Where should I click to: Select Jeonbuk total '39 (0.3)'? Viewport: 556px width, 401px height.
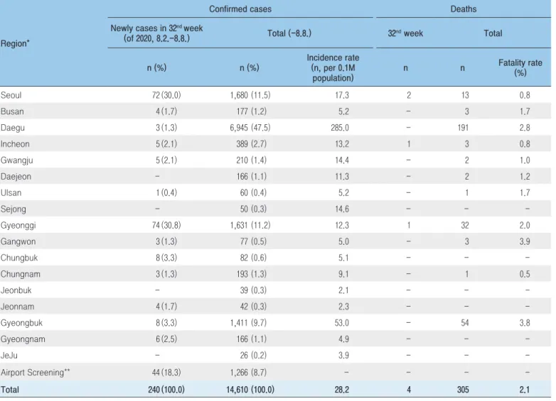click(253, 290)
